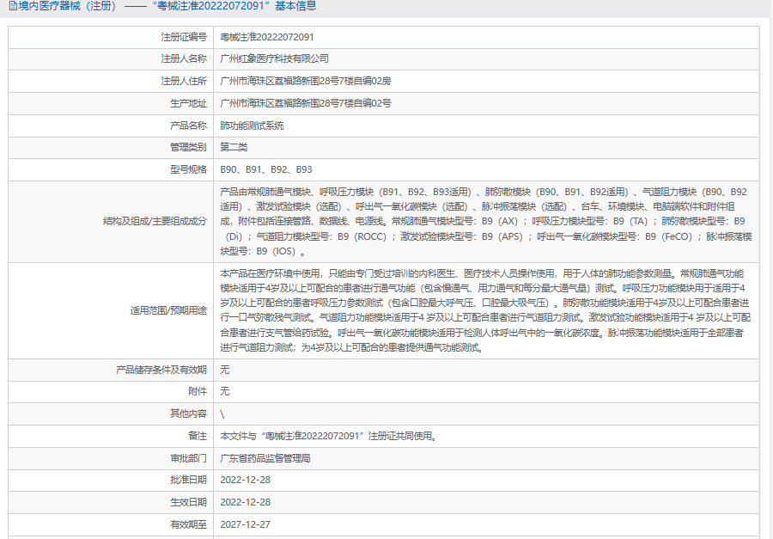Click the 适用范围/预期用途 row label
The image size is (773, 539).
[x=168, y=309]
